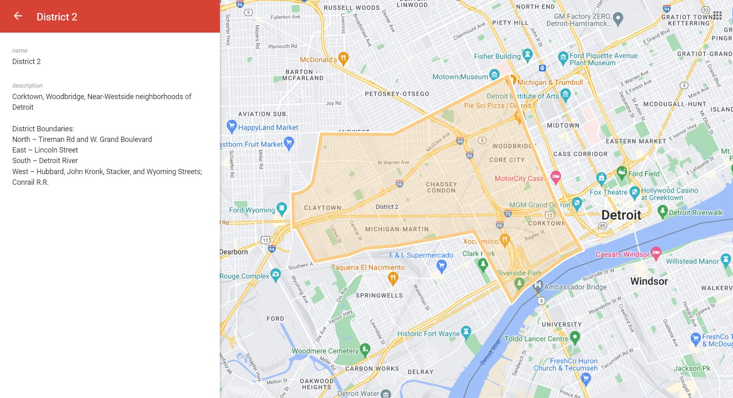The height and width of the screenshot is (398, 733).
Task: Open the Google apps grid icon
Action: coord(717,16)
